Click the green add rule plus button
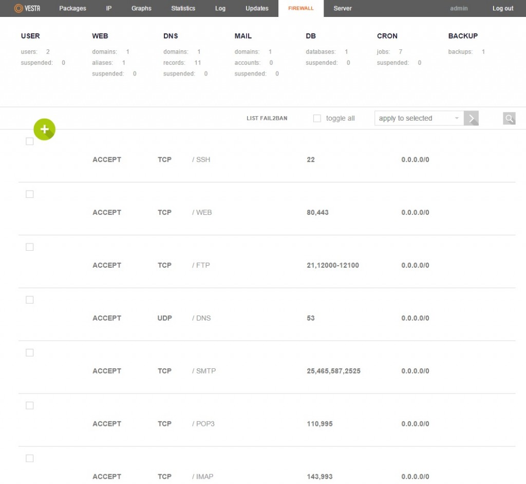This screenshot has width=526, height=484. pos(44,129)
